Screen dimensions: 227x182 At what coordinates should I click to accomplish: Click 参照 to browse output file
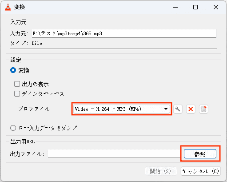(200, 154)
